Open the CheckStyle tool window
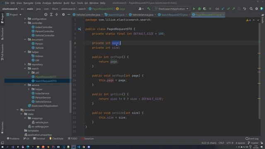The image size is (265, 149). click(56, 139)
